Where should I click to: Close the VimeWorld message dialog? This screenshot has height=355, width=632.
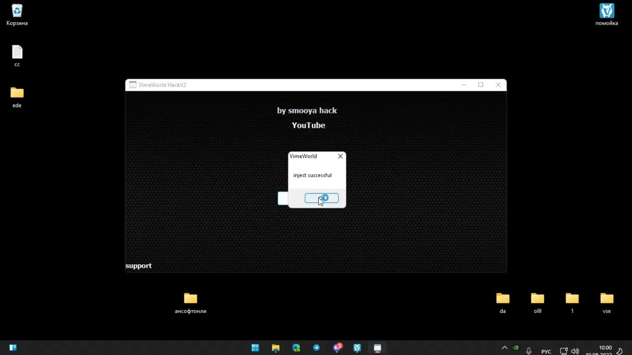(x=340, y=156)
